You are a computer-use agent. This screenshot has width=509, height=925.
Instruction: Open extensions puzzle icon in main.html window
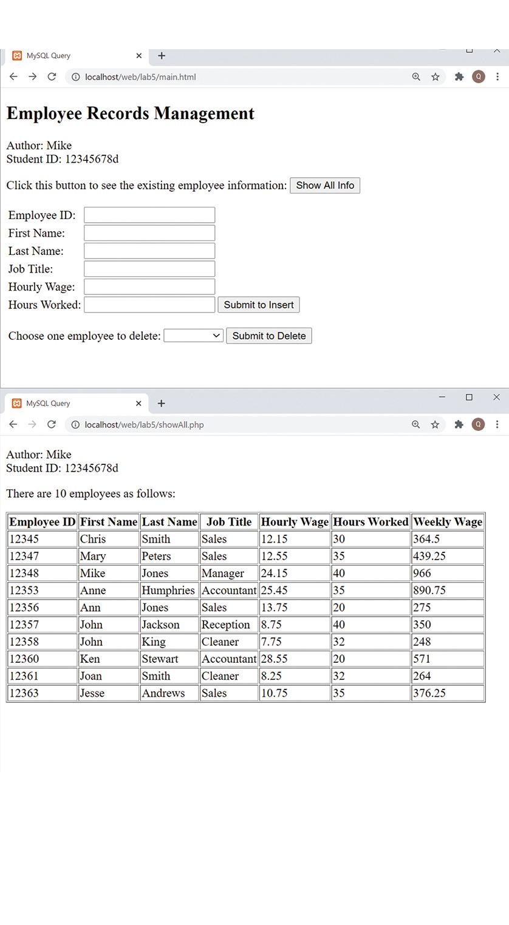click(x=459, y=76)
